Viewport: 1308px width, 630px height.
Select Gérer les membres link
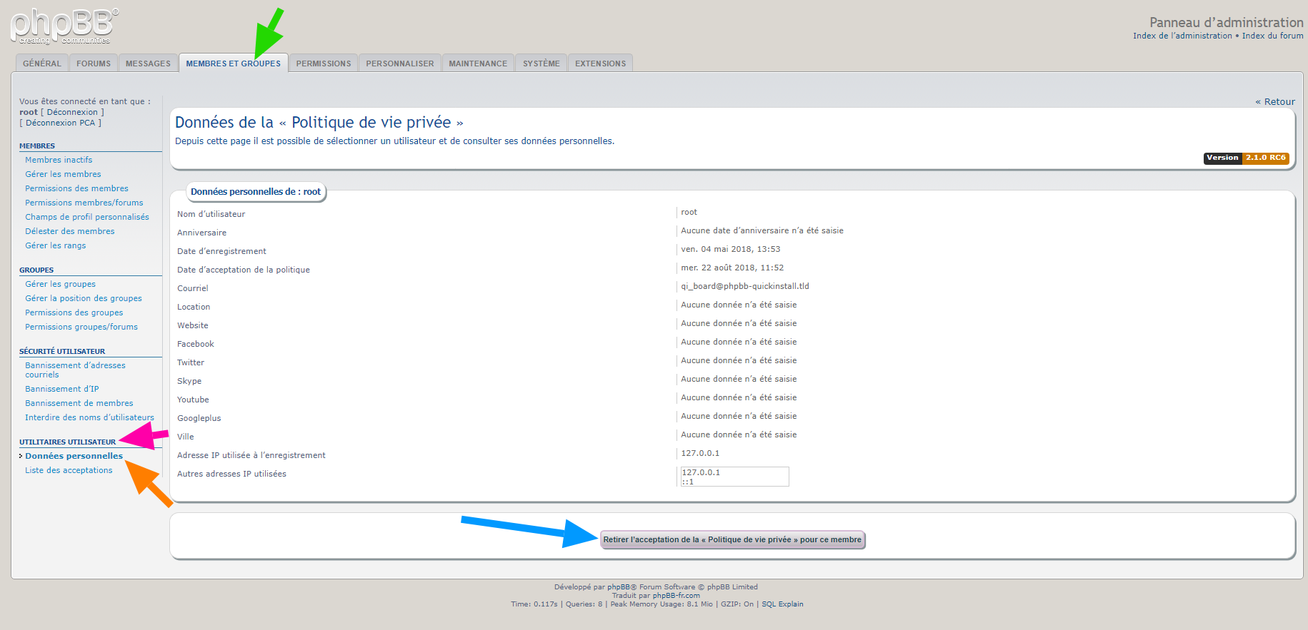[63, 174]
